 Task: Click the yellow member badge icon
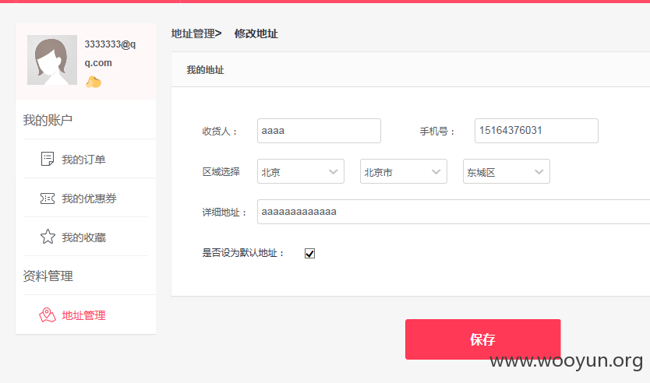point(94,82)
